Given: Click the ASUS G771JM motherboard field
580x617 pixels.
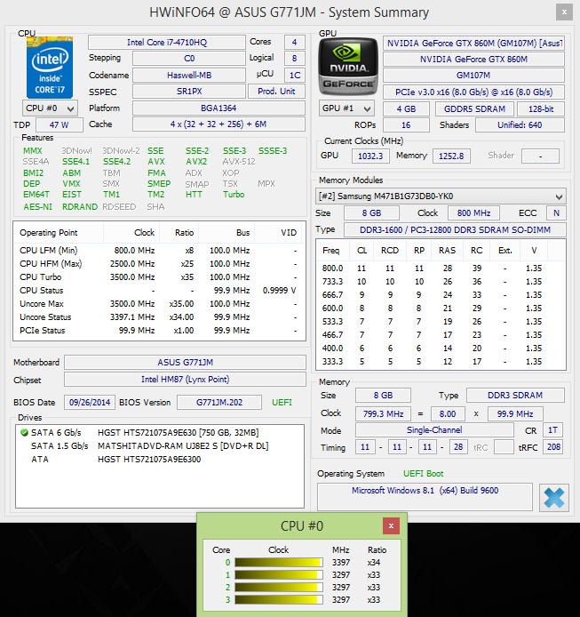Looking at the screenshot, I should point(186,363).
